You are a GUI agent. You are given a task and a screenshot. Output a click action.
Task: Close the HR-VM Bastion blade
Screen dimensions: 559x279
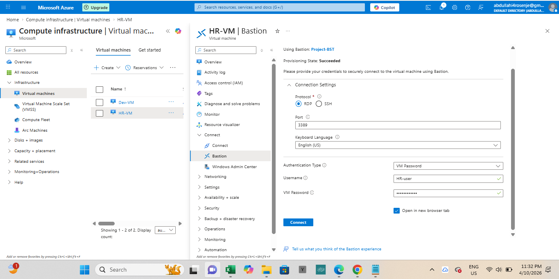[548, 31]
